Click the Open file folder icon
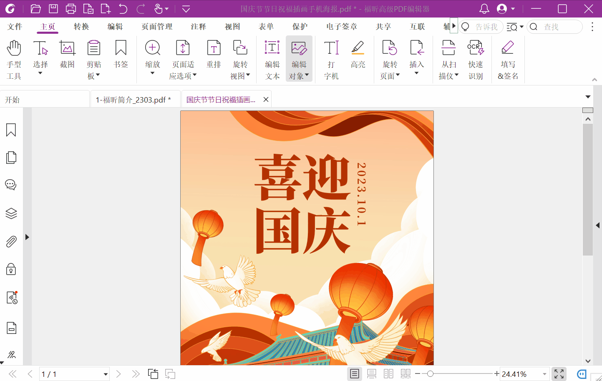Screen dimensions: 602x381 tap(36, 9)
